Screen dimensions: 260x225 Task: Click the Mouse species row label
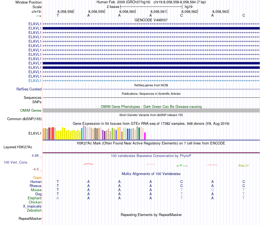click(x=36, y=190)
